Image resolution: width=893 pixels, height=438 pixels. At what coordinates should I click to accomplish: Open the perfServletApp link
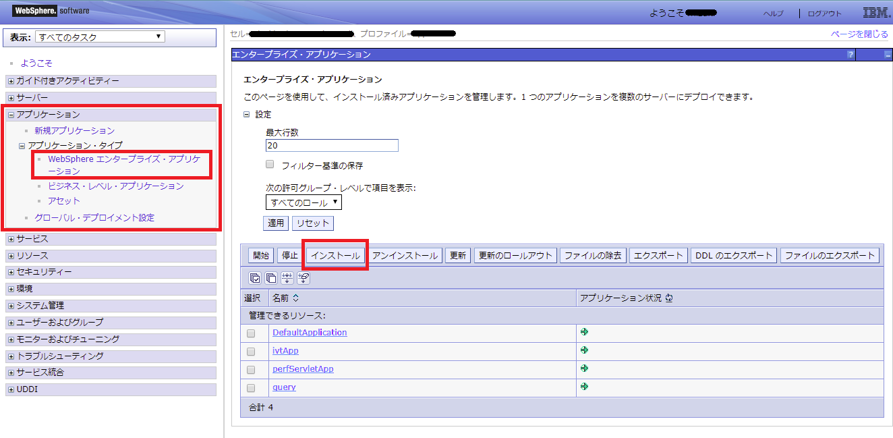[303, 368]
